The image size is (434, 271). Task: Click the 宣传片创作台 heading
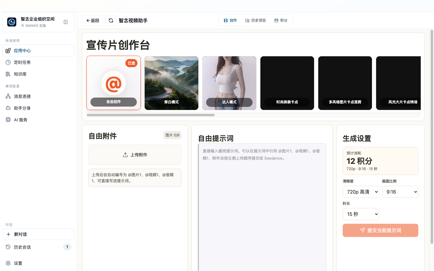coord(118,45)
